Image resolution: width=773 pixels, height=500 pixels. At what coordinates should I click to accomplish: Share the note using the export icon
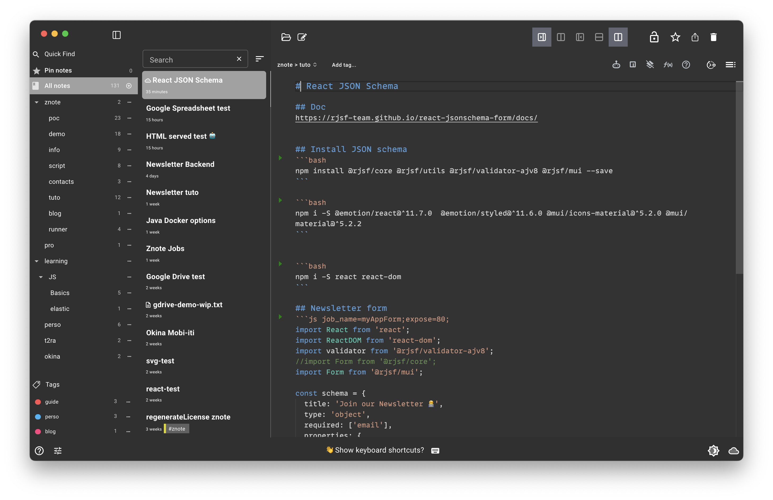coord(695,37)
